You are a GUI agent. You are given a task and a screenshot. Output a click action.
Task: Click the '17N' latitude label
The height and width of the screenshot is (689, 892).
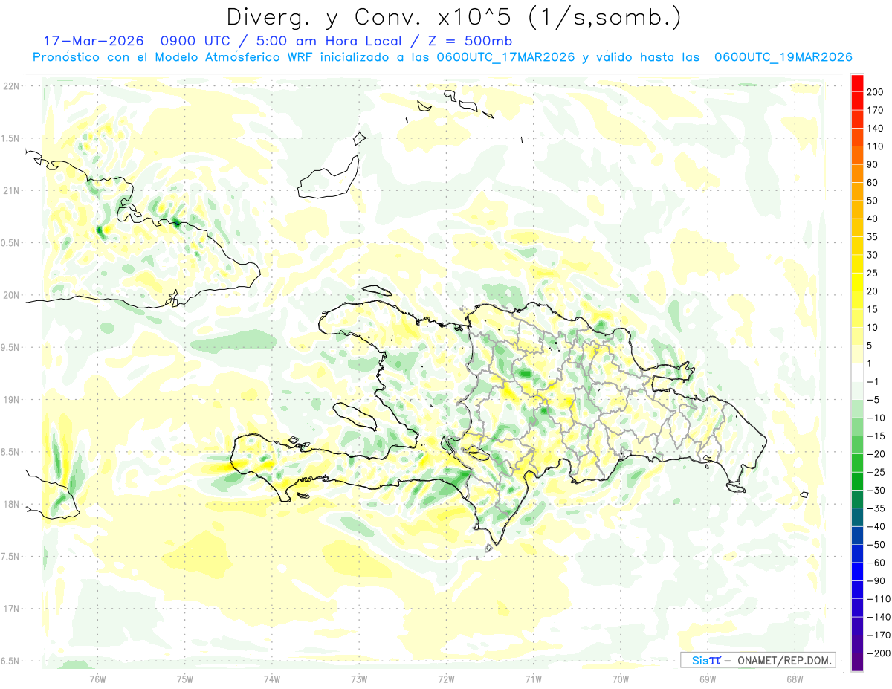click(x=11, y=609)
